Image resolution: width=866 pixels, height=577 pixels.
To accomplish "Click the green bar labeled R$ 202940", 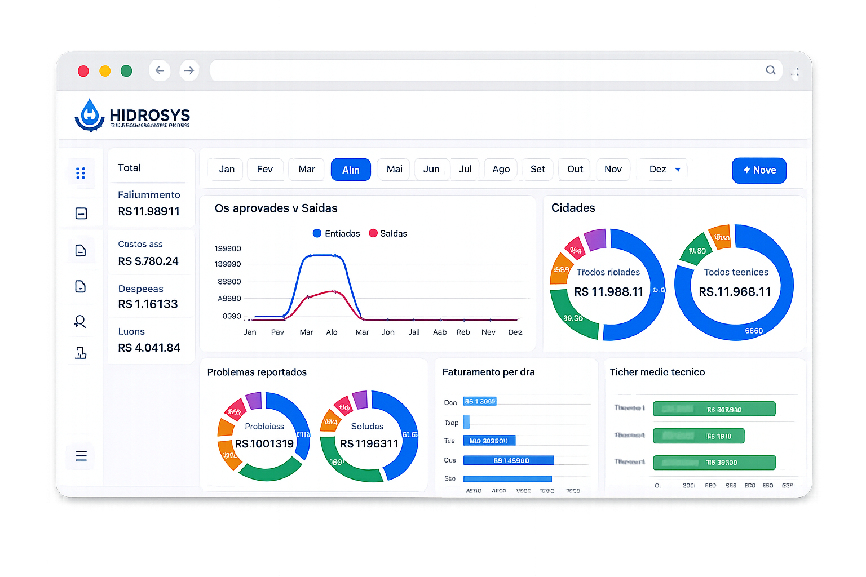I will click(714, 409).
